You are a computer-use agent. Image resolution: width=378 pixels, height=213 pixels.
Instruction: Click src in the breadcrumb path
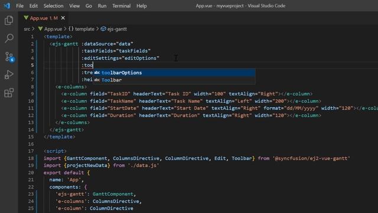[x=27, y=29]
